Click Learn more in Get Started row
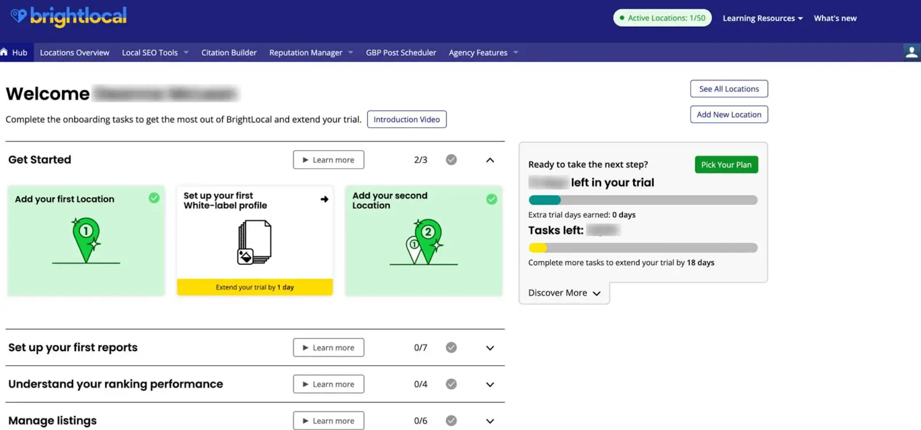 [x=329, y=160]
